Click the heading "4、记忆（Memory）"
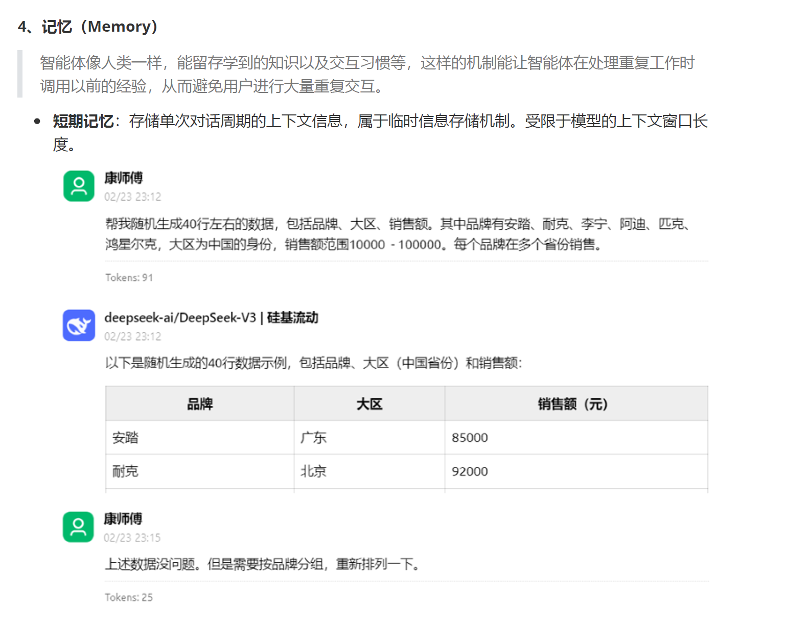Screen dimensions: 786x618 pyautogui.click(x=88, y=27)
